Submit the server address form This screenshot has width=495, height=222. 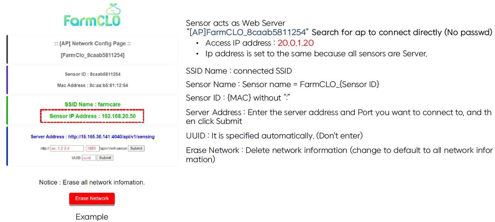[136, 148]
